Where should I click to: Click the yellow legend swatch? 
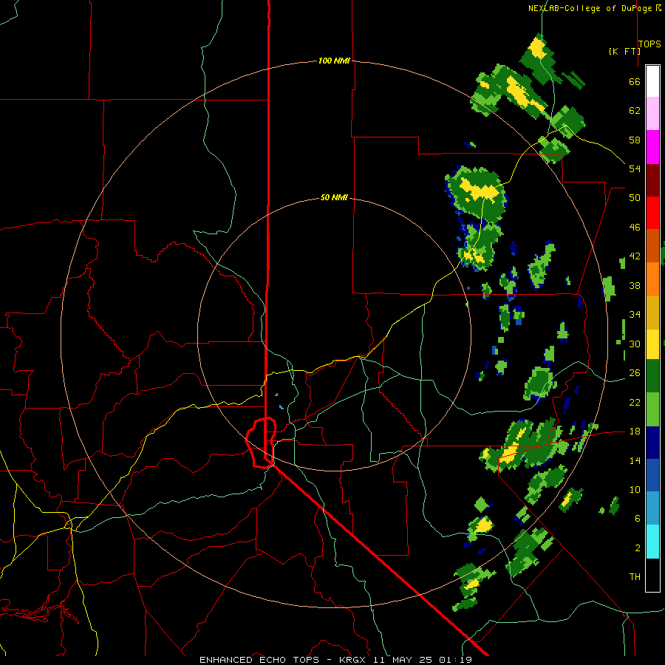click(652, 344)
